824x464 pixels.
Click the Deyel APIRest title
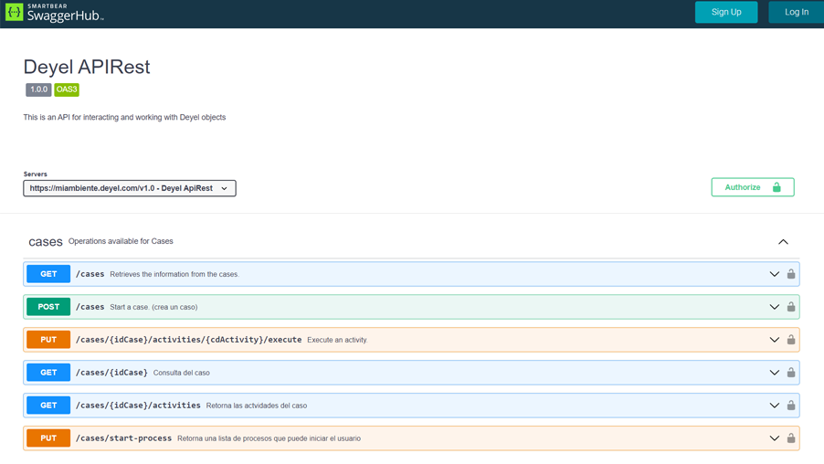click(87, 67)
